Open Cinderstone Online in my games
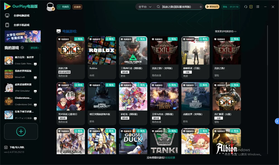The width and height of the screenshot is (279, 165). click(21, 101)
